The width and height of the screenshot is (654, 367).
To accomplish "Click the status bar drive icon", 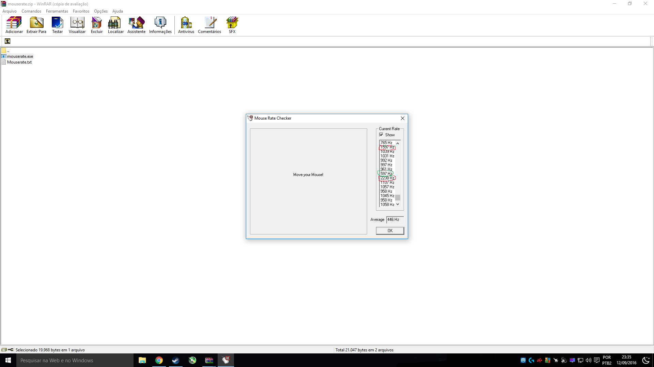I will click(x=4, y=350).
